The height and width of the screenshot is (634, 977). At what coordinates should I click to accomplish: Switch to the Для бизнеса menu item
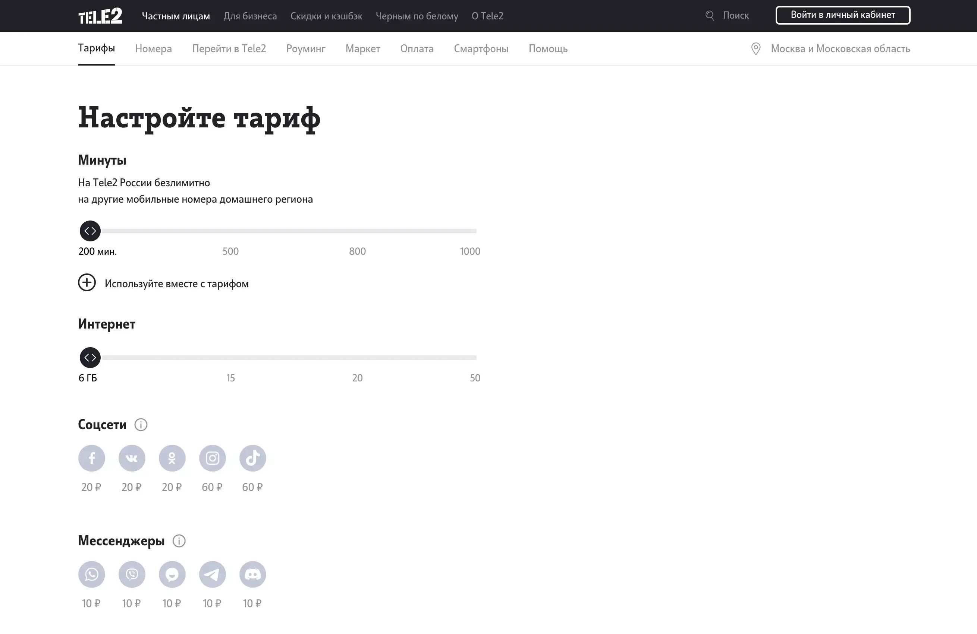coord(250,16)
